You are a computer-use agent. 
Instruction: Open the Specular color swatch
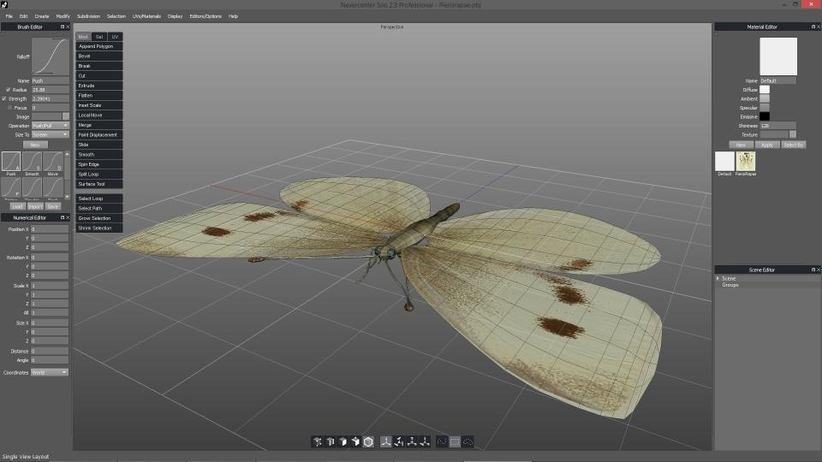coord(765,108)
